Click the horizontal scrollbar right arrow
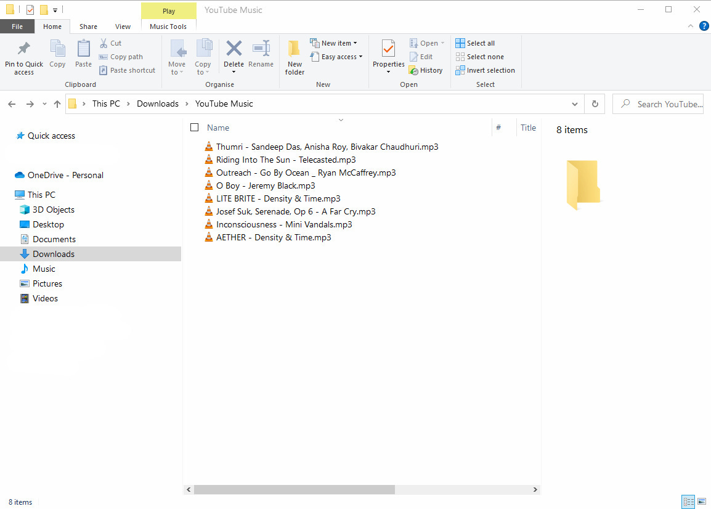Viewport: 711px width, 509px height. click(535, 489)
